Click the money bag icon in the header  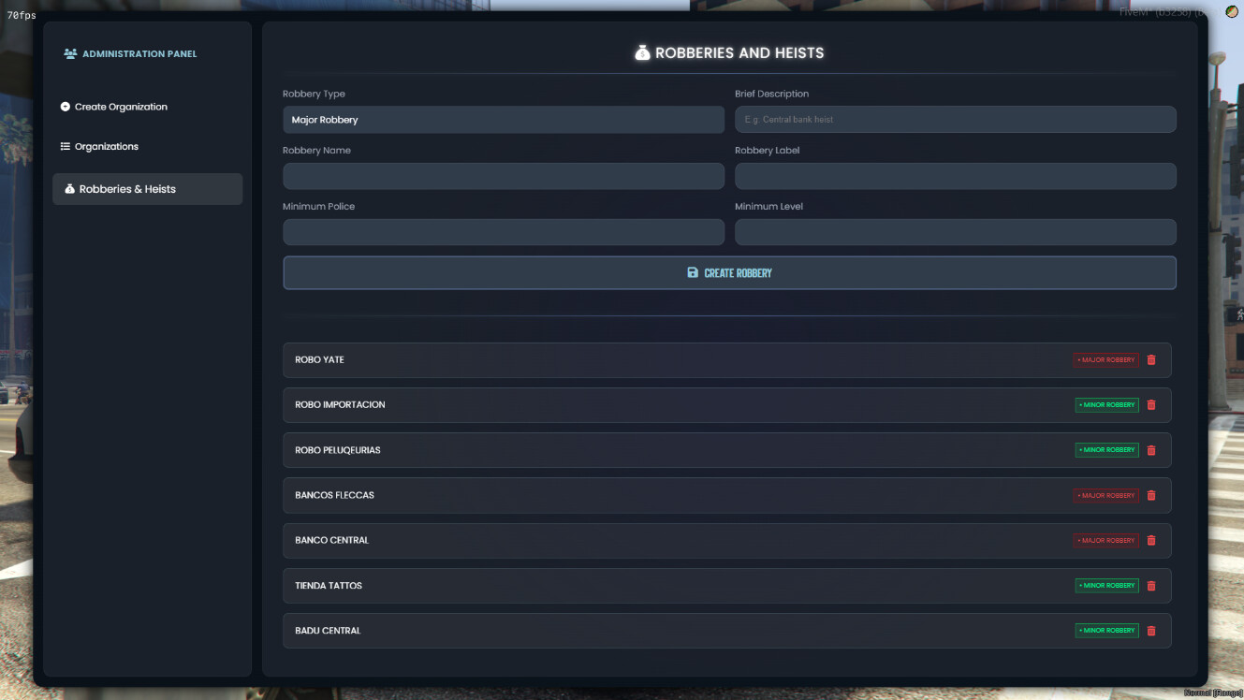(x=642, y=52)
